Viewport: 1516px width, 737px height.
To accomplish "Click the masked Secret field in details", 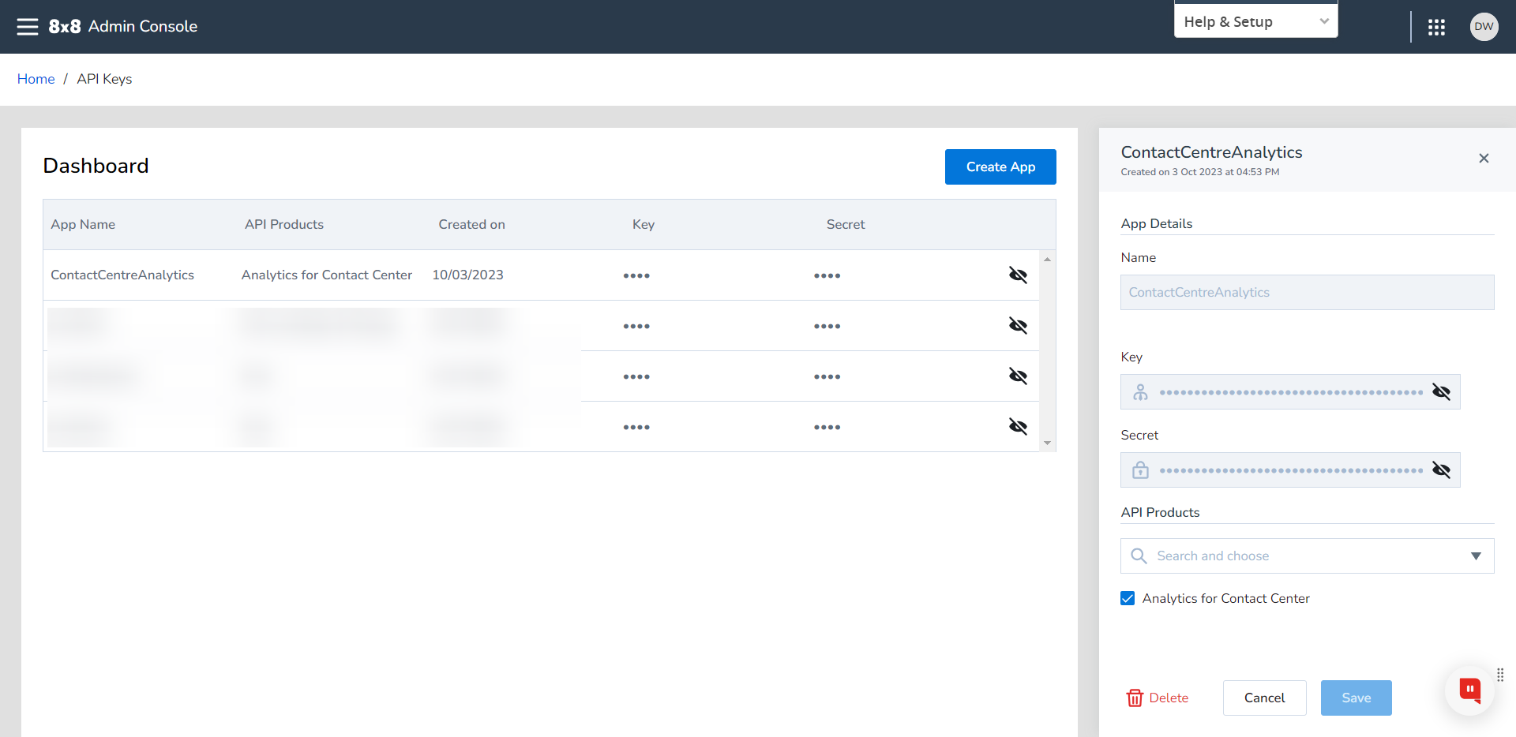I will coord(1290,470).
